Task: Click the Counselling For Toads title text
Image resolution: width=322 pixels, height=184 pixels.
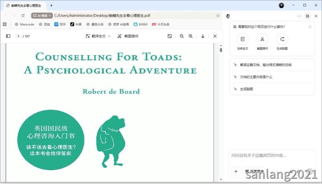Action: [109, 57]
